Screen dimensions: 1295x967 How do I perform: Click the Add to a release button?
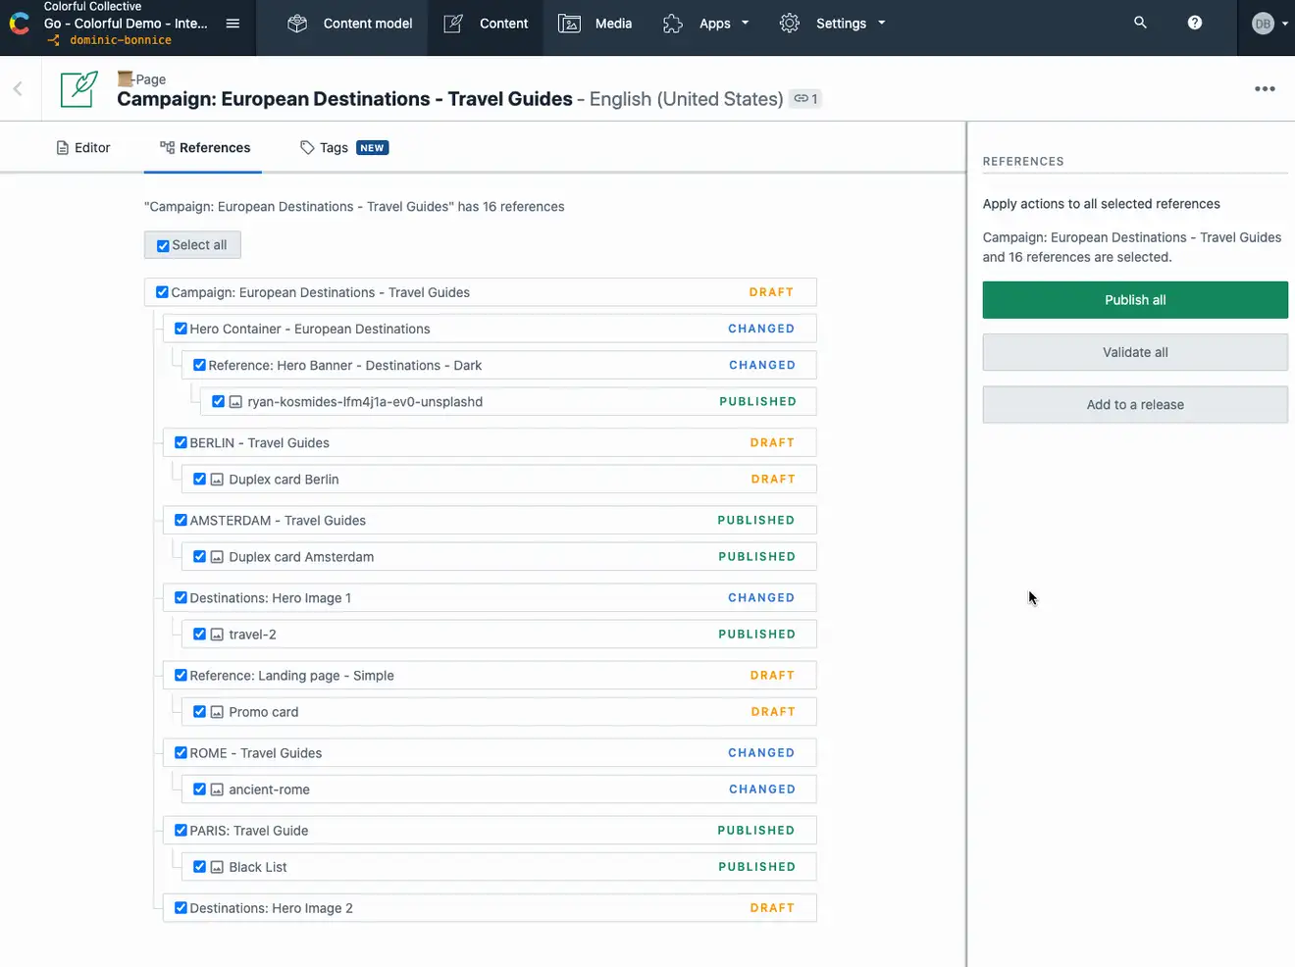click(x=1135, y=404)
